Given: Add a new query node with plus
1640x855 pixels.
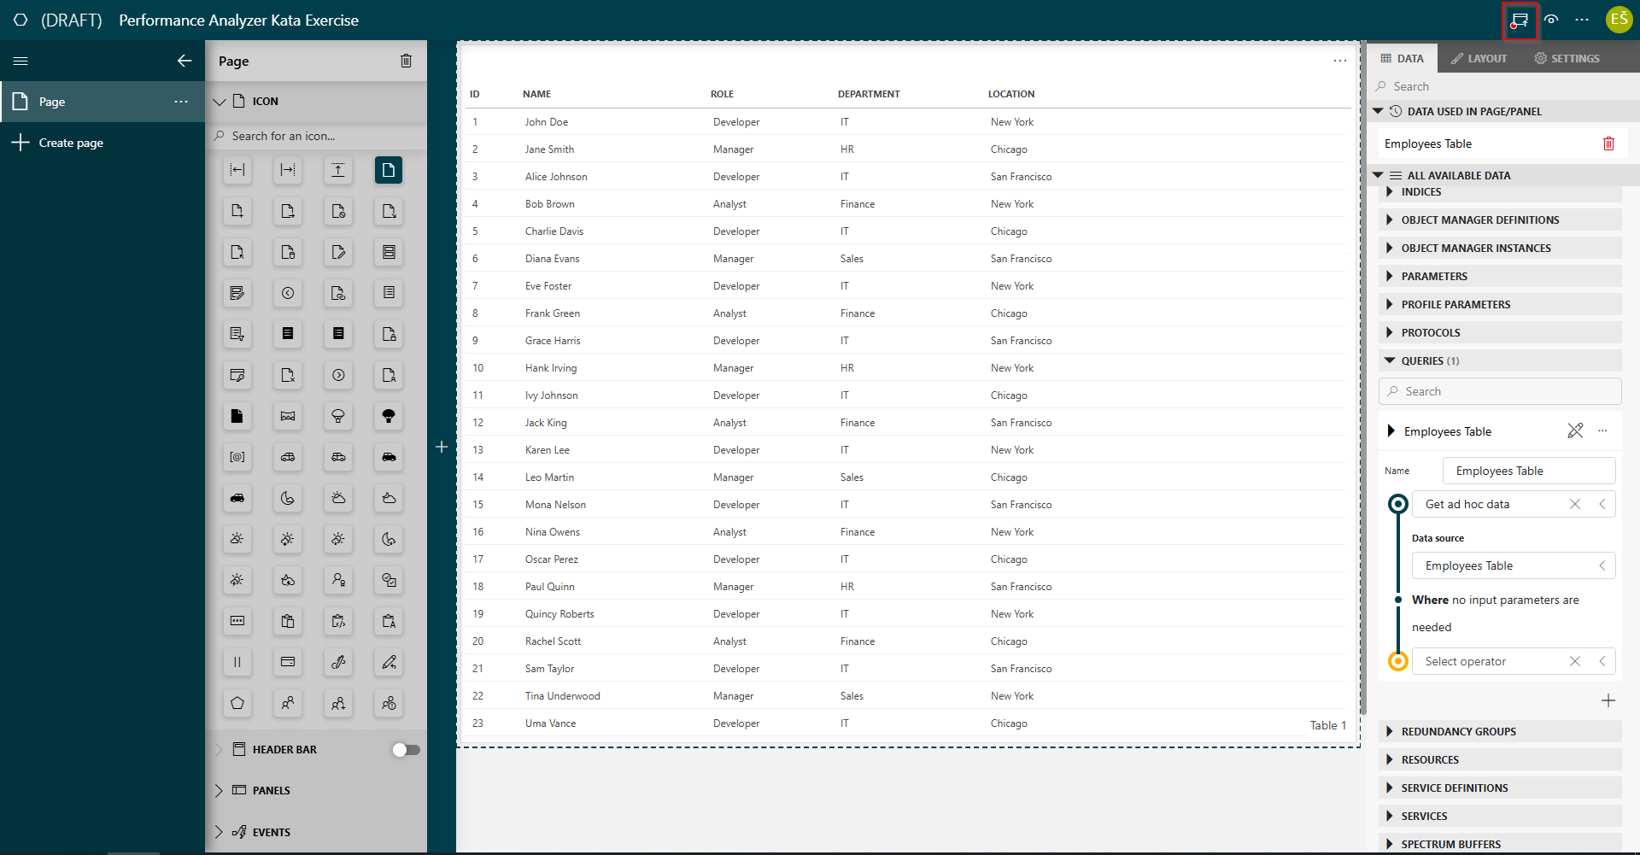Looking at the screenshot, I should pyautogui.click(x=1608, y=700).
